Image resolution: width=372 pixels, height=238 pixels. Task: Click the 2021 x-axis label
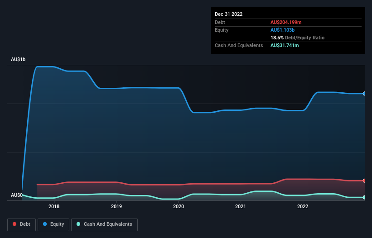(241, 206)
